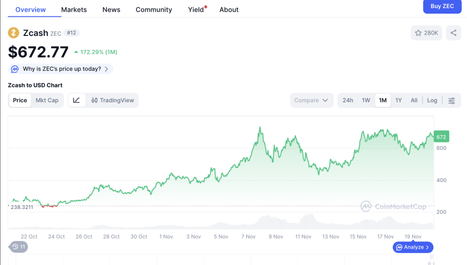Expand 'Why is ZEC's price up today?'
This screenshot has width=467, height=265.
tap(61, 69)
